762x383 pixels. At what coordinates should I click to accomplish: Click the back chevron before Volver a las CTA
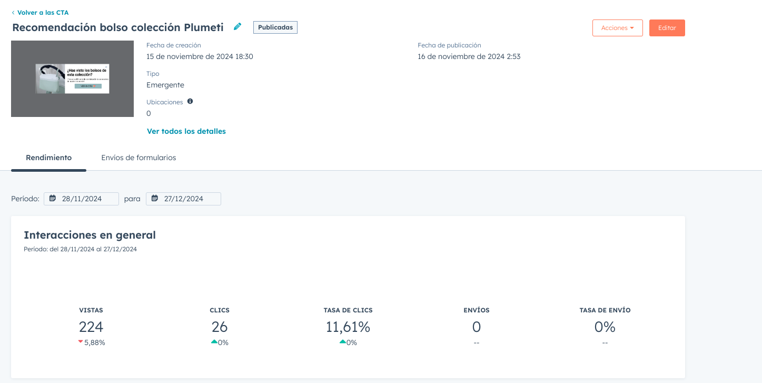13,13
